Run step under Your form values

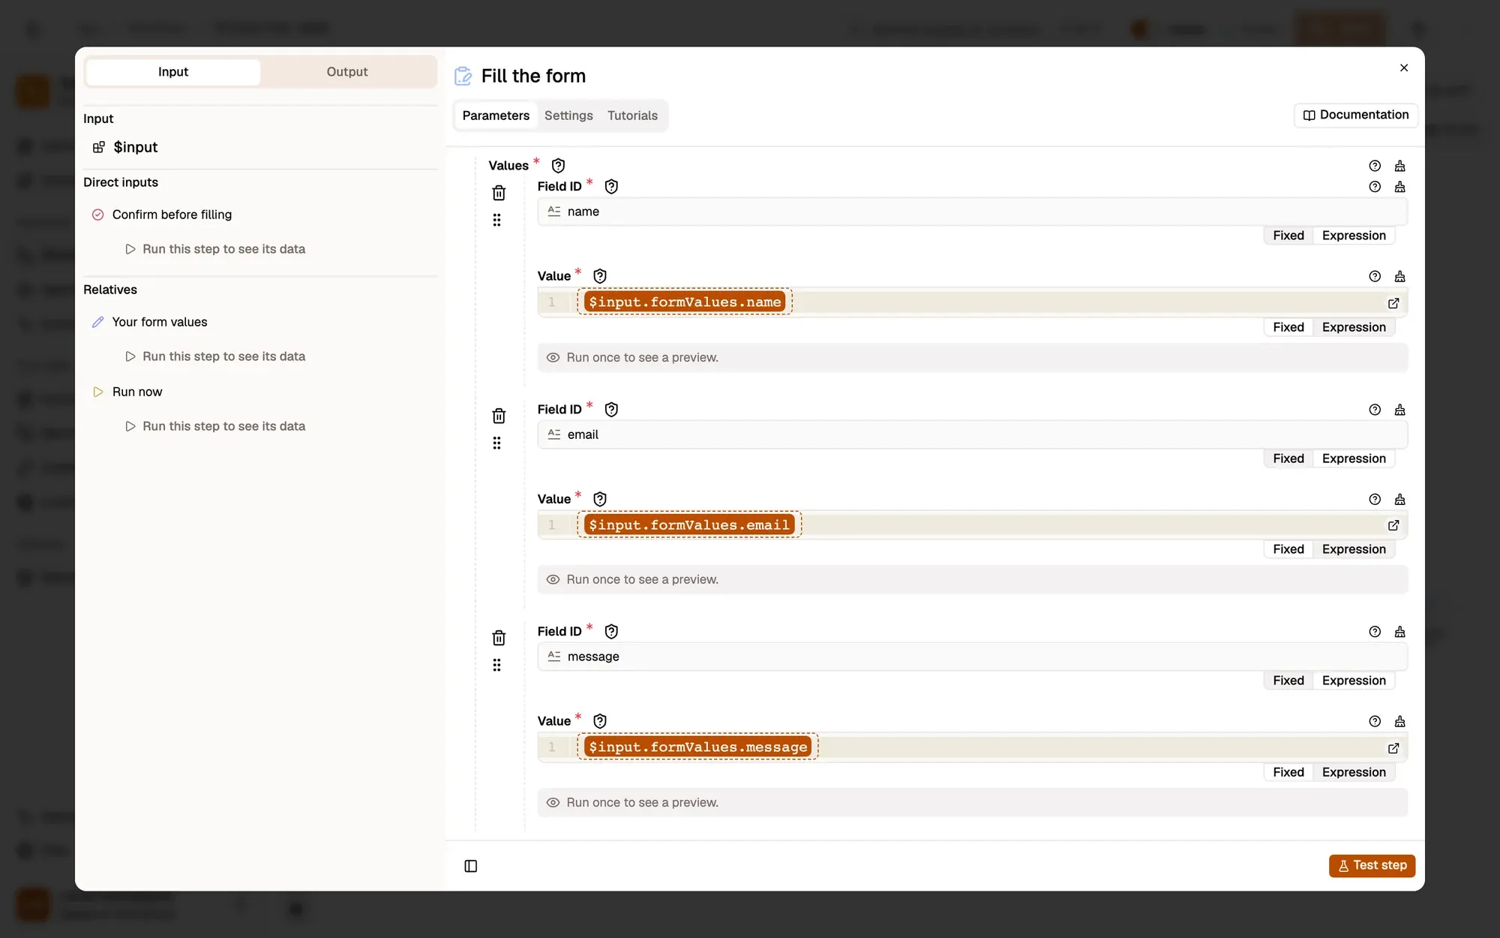[215, 356]
